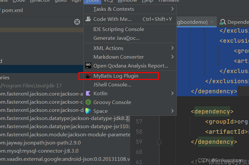249x165 pixels.
Task: Select Space menu item
Action: (130, 111)
